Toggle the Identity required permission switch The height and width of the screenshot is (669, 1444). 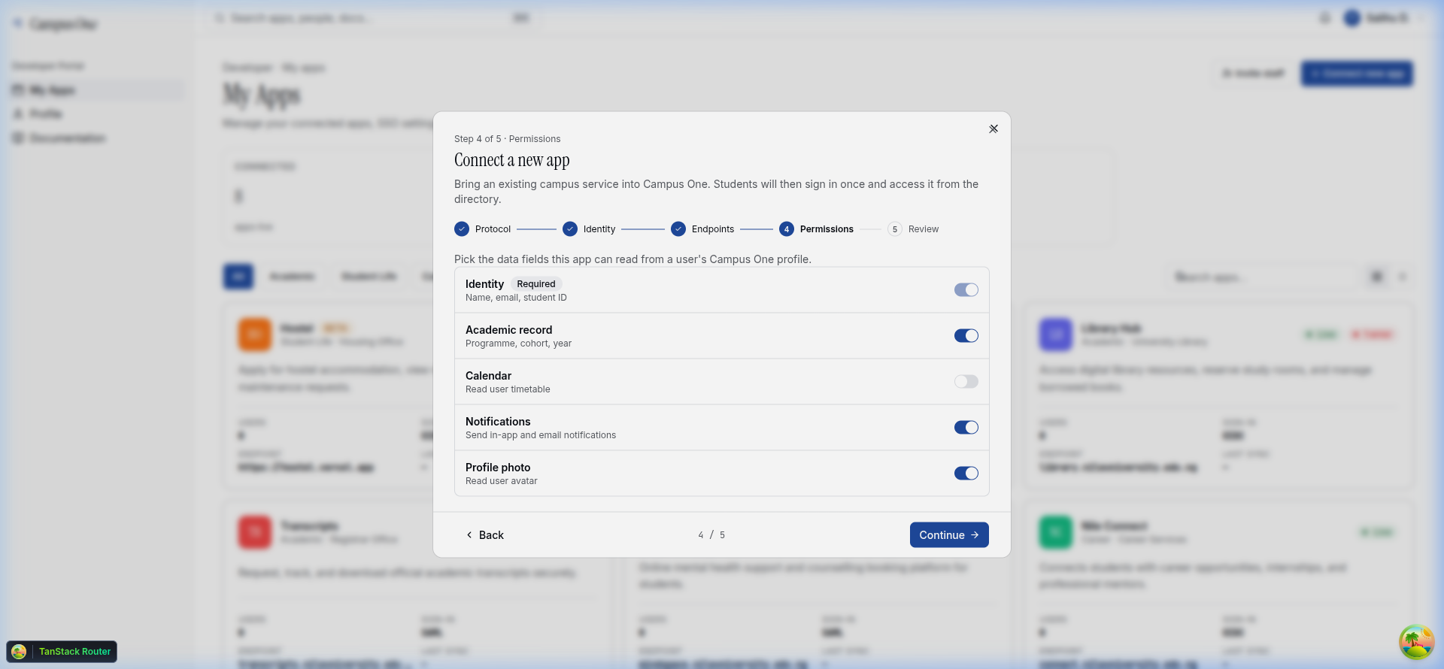966,290
